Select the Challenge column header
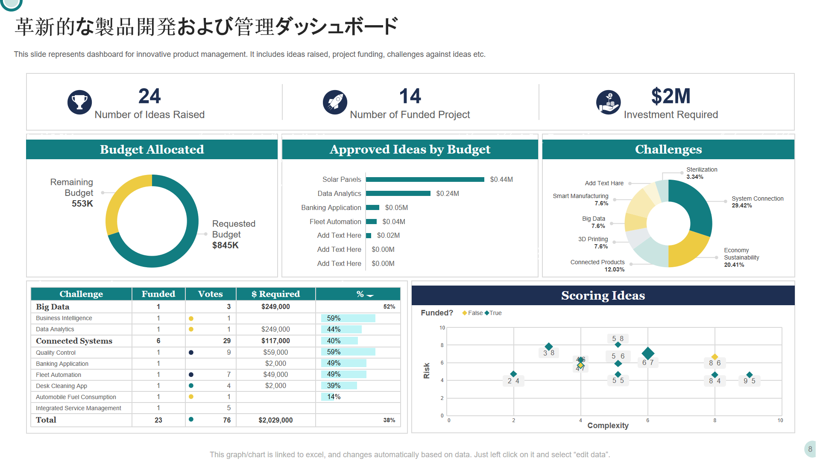 tap(81, 294)
